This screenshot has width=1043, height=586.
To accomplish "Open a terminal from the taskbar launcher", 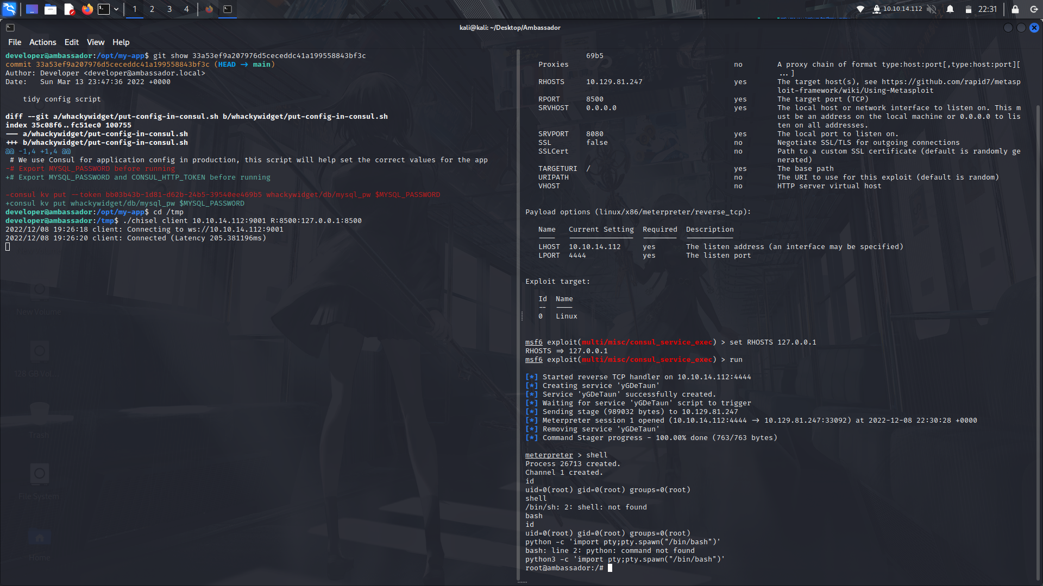I will (105, 9).
